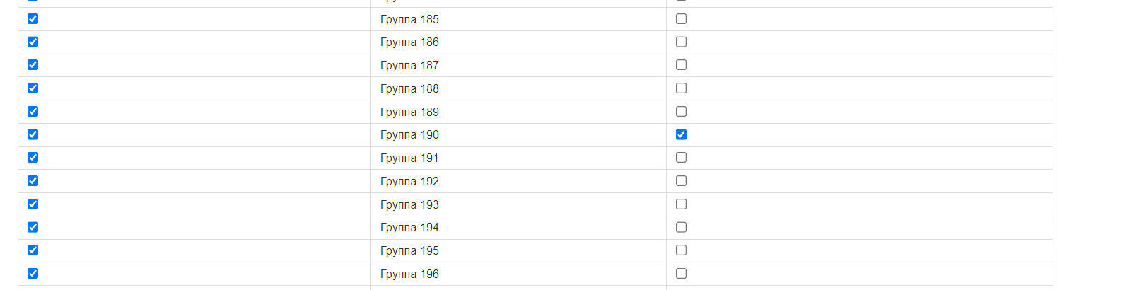This screenshot has height=290, width=1144.
Task: Uncheck the left checkbox for Группа 185
Action: point(33,19)
